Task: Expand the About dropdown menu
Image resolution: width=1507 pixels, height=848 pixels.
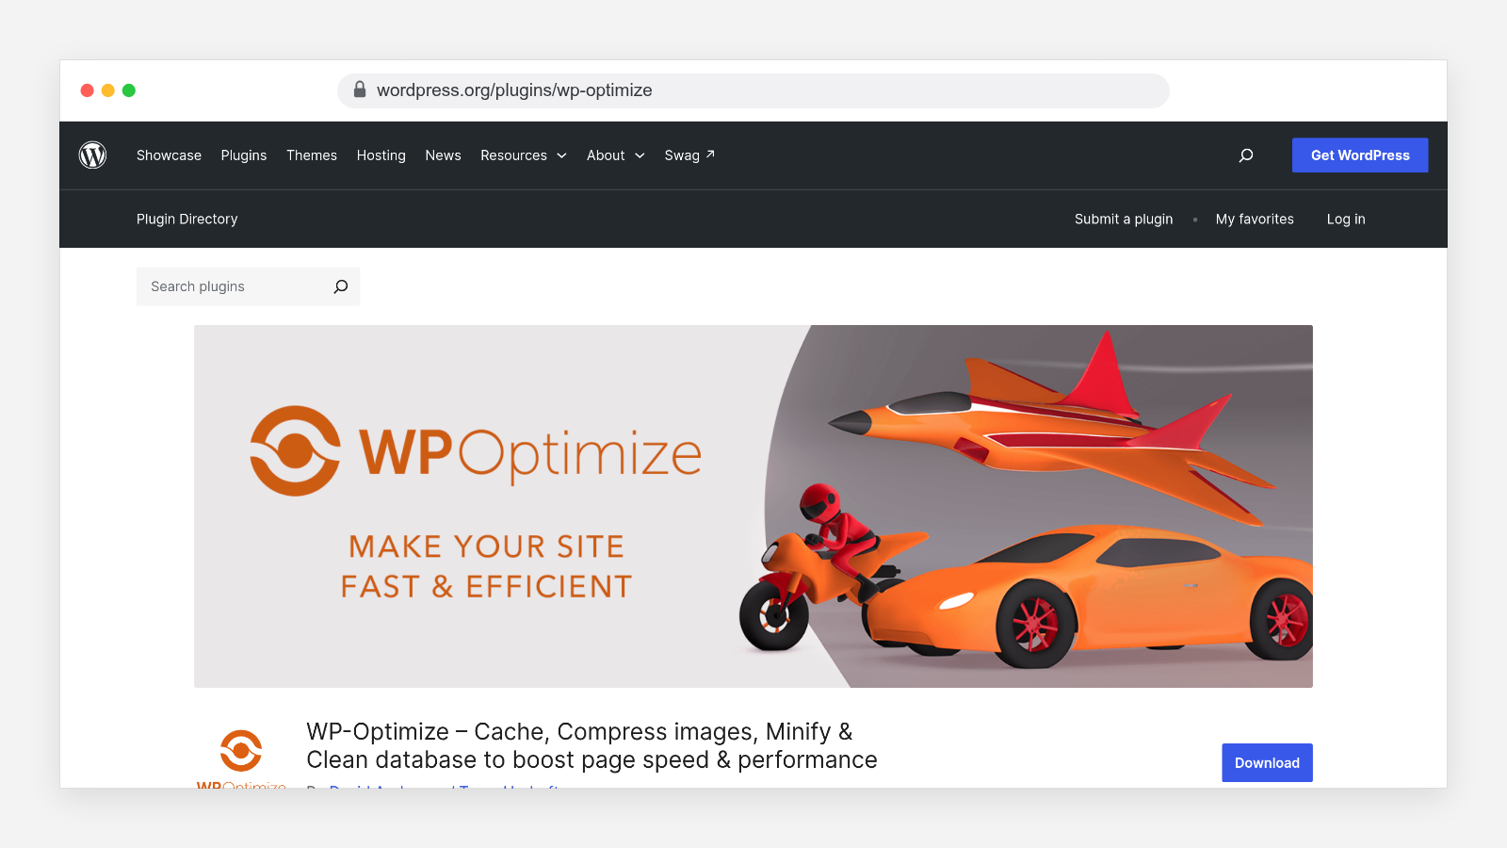Action: point(616,155)
